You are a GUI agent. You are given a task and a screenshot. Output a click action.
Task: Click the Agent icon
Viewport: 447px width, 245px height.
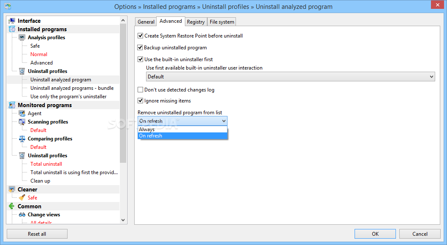coord(22,113)
